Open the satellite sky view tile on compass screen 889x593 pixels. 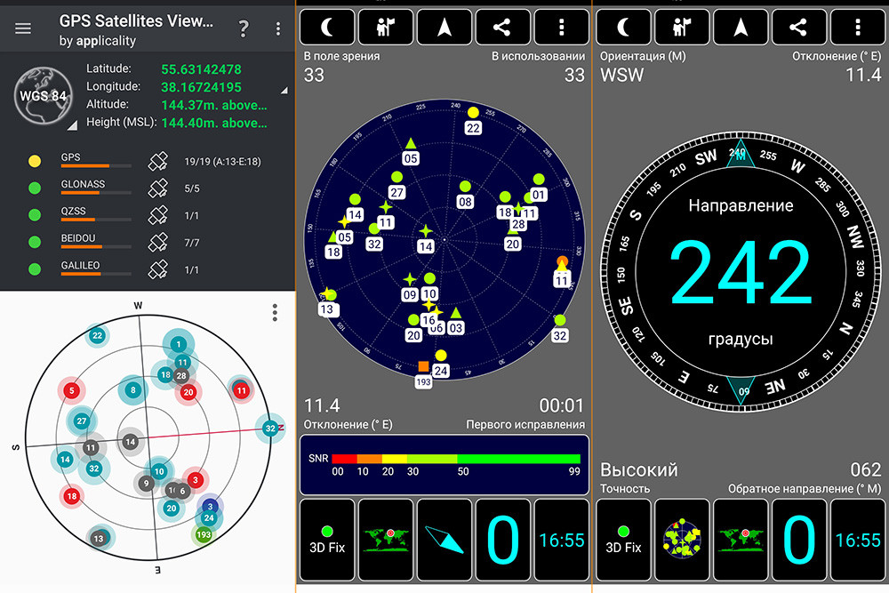pos(681,538)
